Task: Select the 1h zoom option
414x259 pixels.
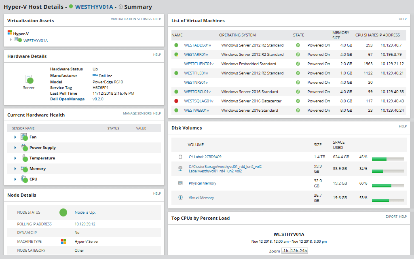Action: point(285,251)
